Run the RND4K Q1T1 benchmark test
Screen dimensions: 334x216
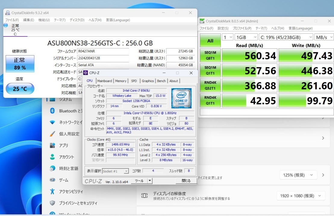210,100
